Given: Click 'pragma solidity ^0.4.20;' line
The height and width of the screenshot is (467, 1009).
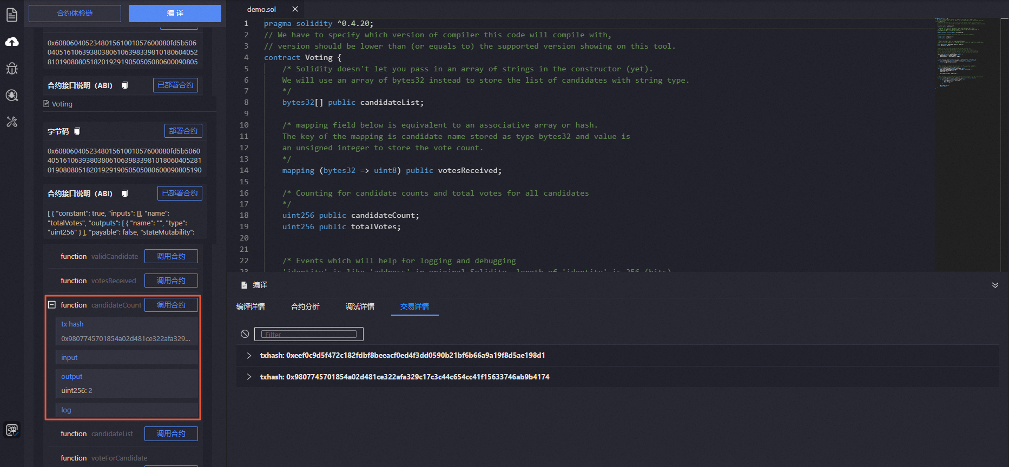Looking at the screenshot, I should (319, 23).
